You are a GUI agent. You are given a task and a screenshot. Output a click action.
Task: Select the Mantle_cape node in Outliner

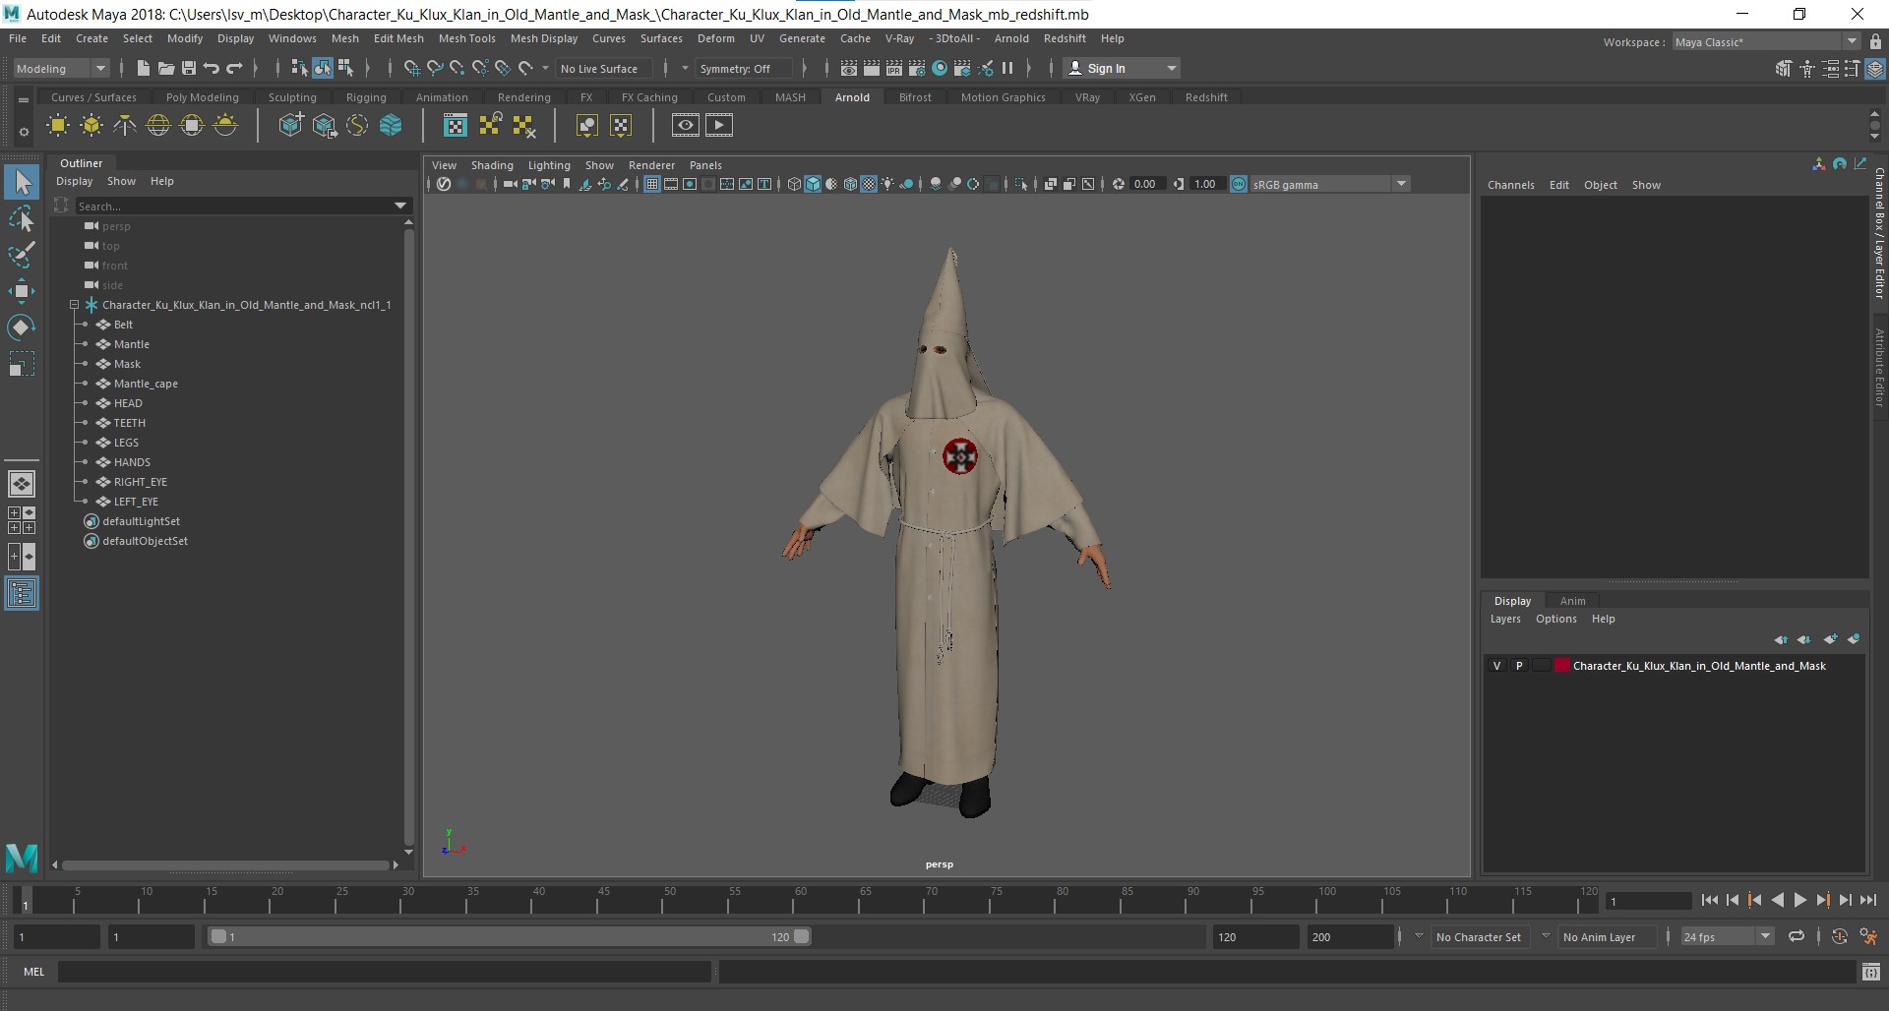click(146, 384)
